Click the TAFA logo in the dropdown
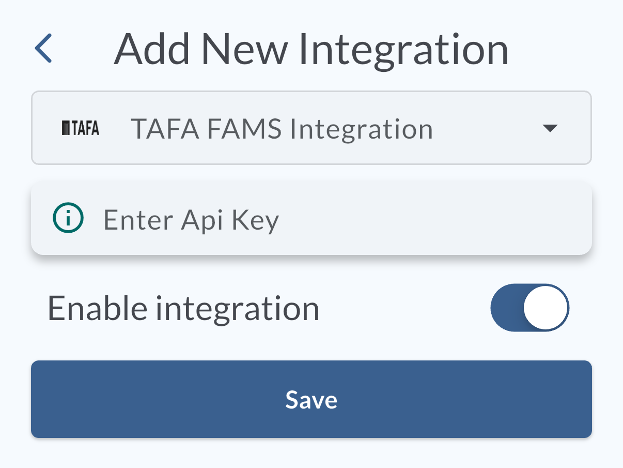 (81, 128)
